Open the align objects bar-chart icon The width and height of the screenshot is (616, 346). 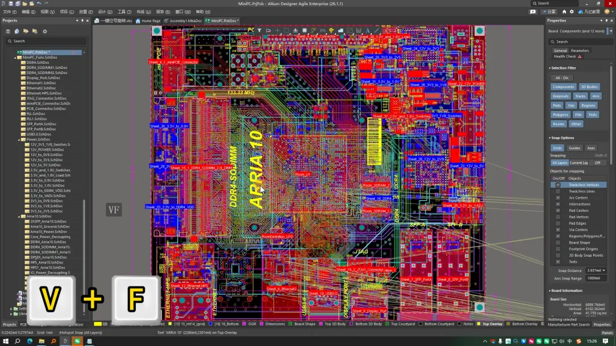pyautogui.click(x=295, y=30)
